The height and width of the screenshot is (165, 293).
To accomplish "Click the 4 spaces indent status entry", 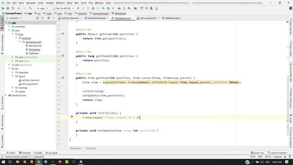I will (x=277, y=157).
